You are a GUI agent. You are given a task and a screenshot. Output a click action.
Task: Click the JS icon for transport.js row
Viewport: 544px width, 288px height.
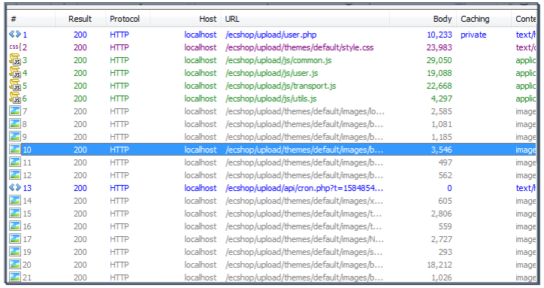click(15, 86)
